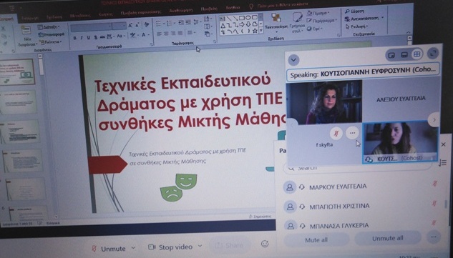
Task: Justify paragraph text
Action: (x=180, y=33)
